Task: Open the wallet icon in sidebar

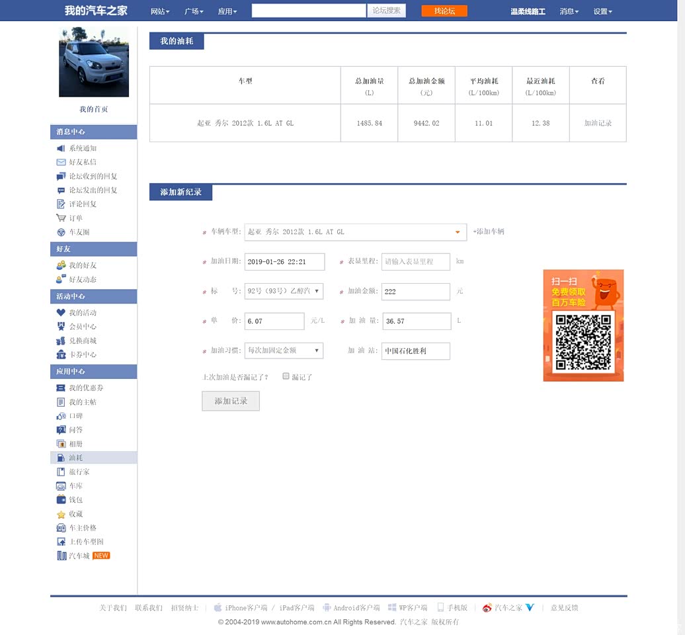Action: click(x=61, y=500)
